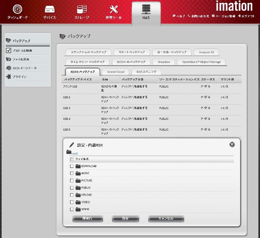Click the Cancel (キャンセル) button

tap(166, 219)
